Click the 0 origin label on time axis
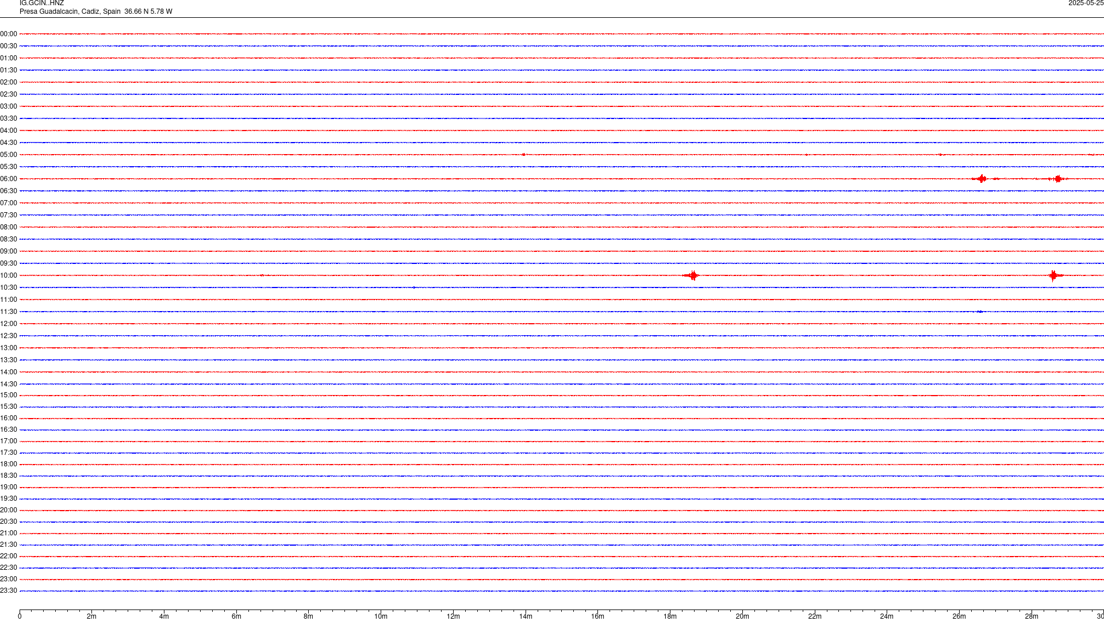Image resolution: width=1104 pixels, height=621 pixels. coord(20,616)
